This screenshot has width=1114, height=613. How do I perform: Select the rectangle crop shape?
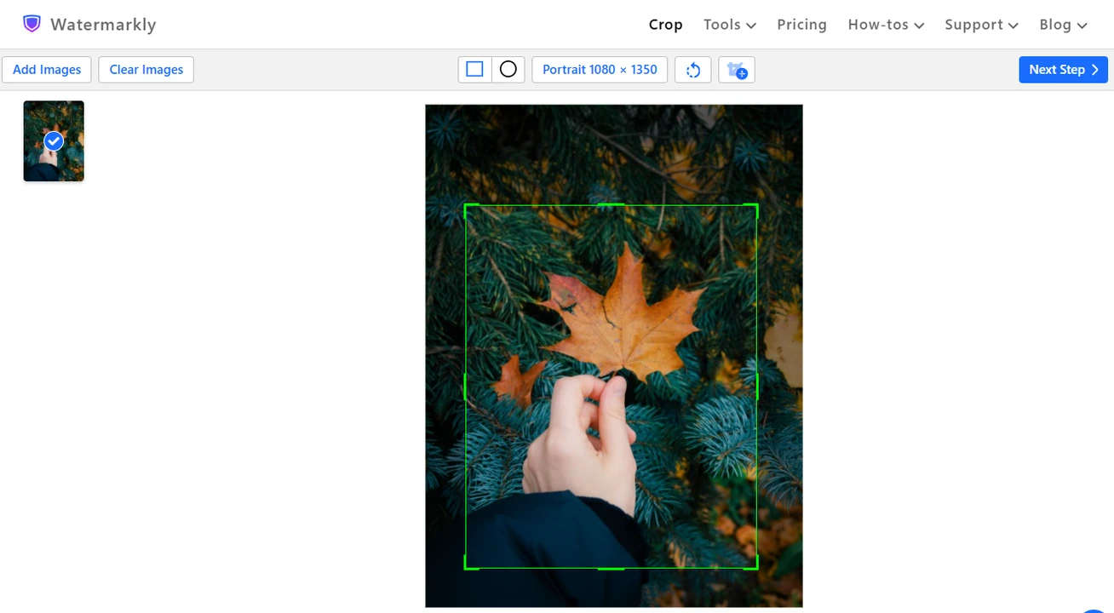coord(474,70)
